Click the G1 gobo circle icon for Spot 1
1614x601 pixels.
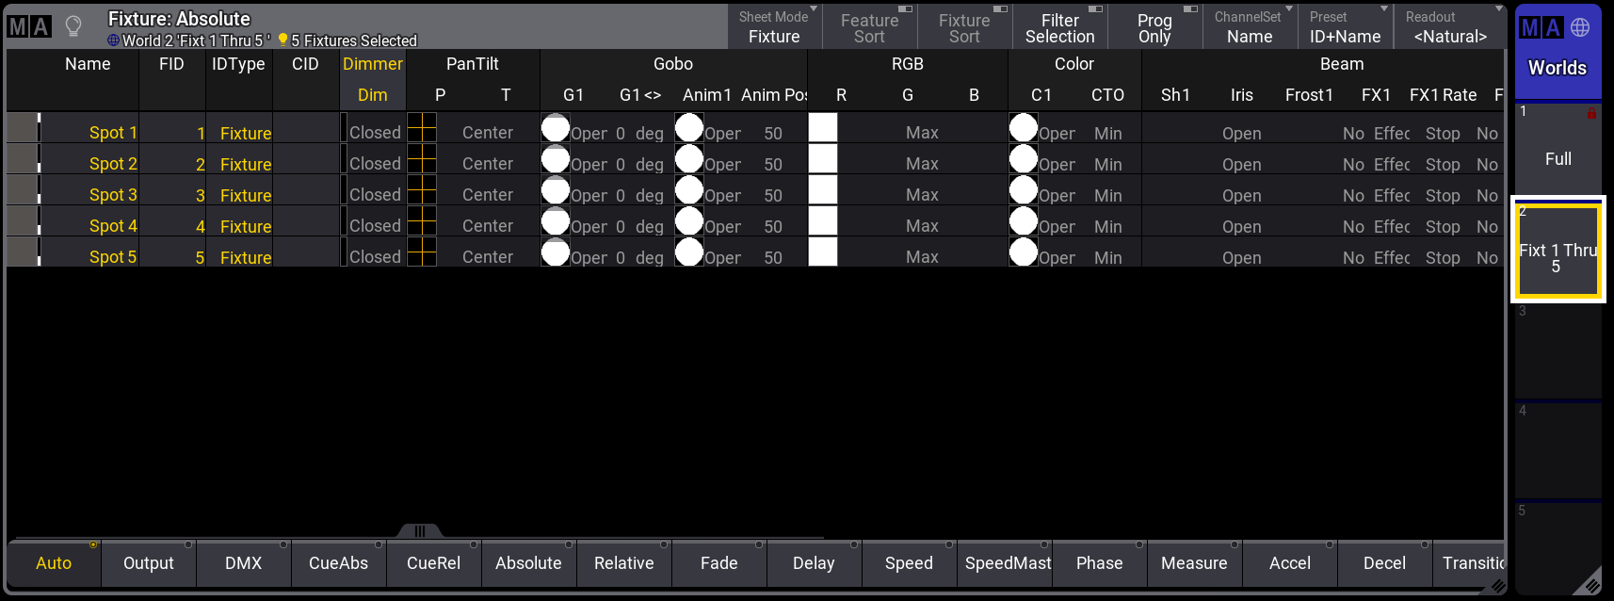coord(556,128)
